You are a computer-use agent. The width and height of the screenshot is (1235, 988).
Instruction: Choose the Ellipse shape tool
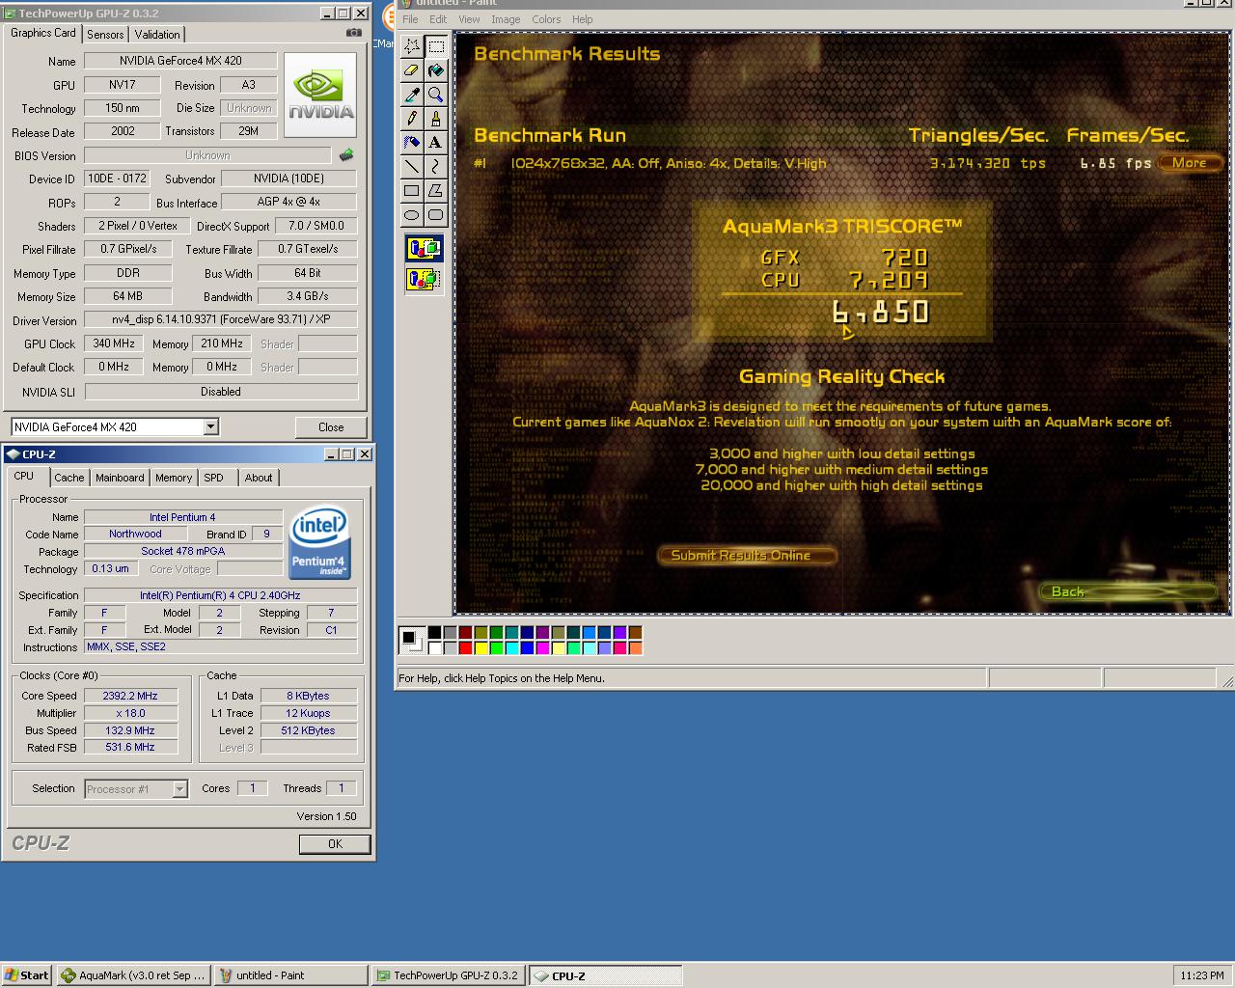click(x=412, y=214)
